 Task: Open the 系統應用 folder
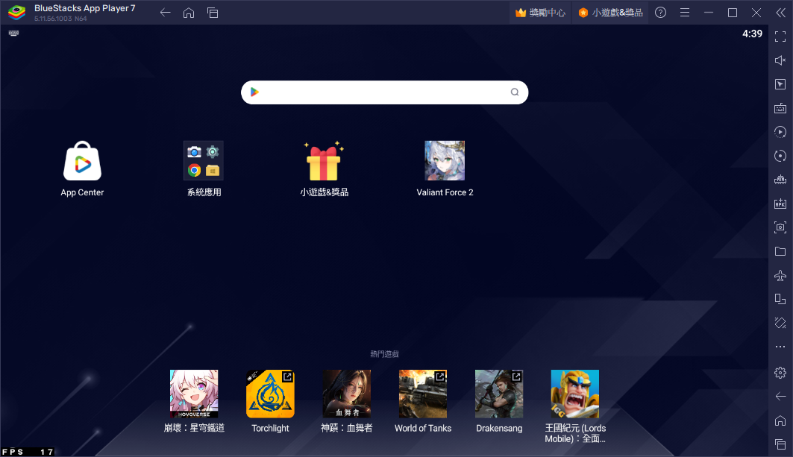click(204, 161)
